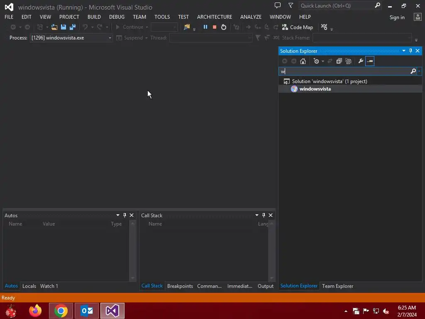Open Debug Location toolbar options arrow
This screenshot has height=319, width=425.
416,40
